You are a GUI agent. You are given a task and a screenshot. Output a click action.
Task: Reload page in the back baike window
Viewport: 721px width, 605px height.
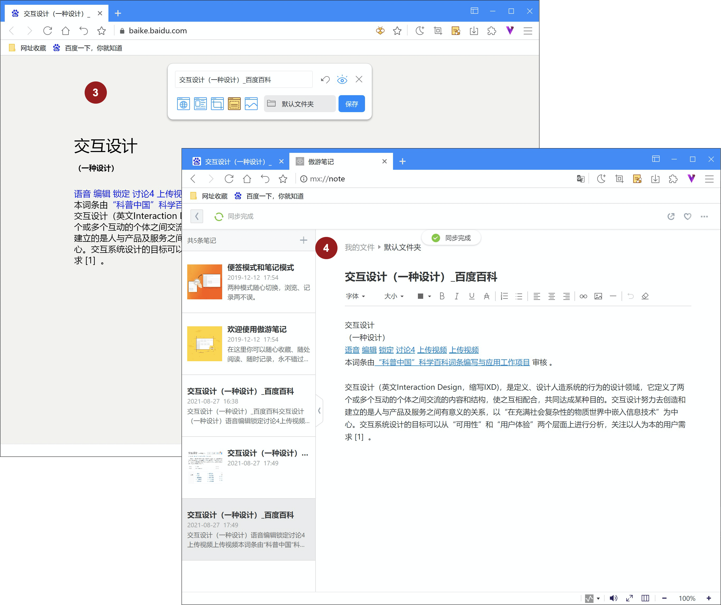point(47,31)
